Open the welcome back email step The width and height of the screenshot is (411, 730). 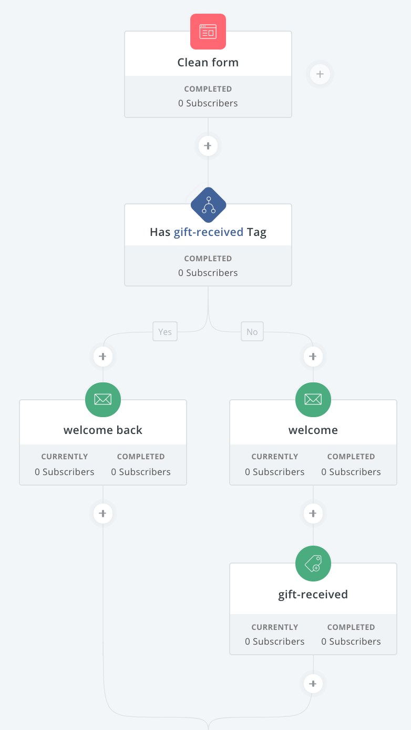click(102, 430)
